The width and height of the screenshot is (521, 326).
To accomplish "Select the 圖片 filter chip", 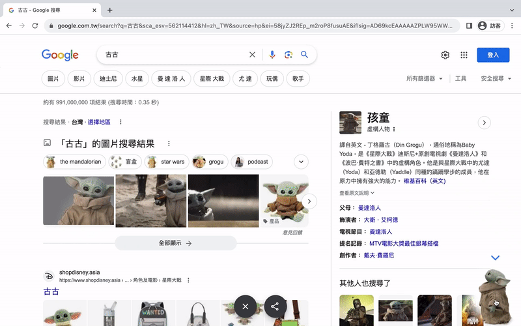I will [53, 79].
